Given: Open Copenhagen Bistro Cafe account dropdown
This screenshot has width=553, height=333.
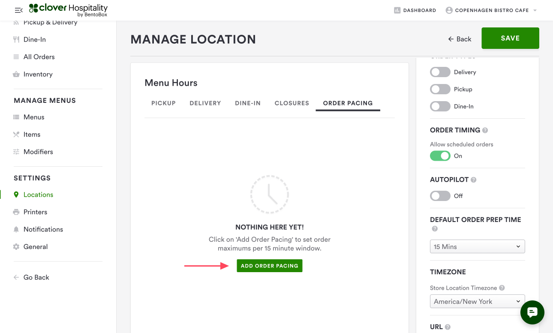Looking at the screenshot, I should [491, 10].
